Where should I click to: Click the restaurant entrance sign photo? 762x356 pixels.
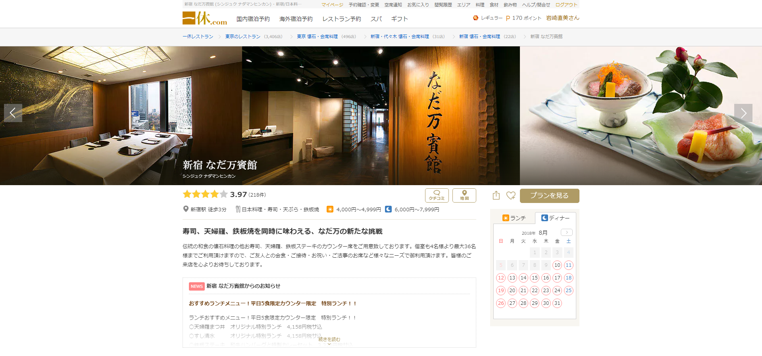pos(381,116)
